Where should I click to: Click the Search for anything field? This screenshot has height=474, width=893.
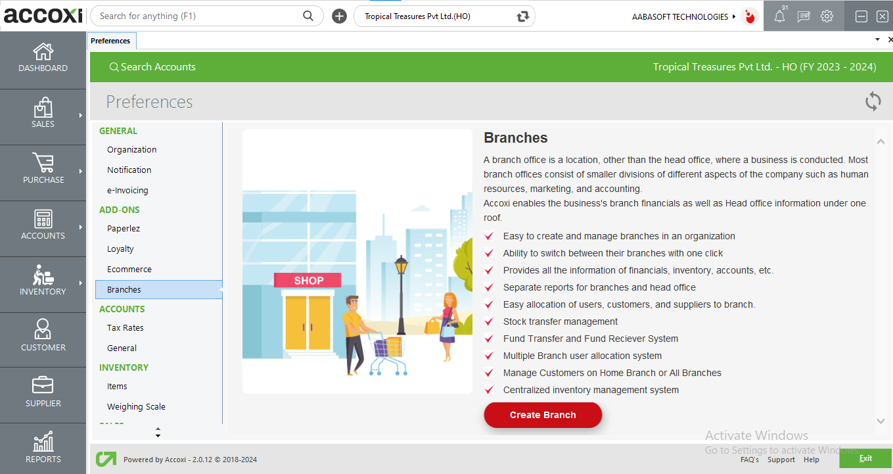pyautogui.click(x=197, y=16)
